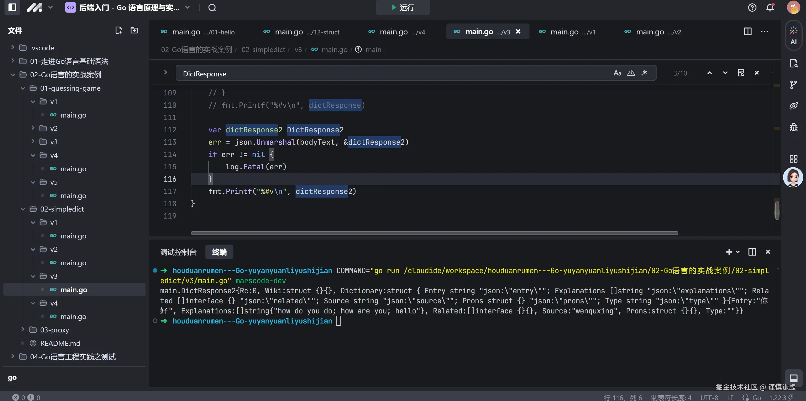Viewport: 806px width, 401px height.
Task: Switch to main.go .../v4 tab
Action: 396,32
